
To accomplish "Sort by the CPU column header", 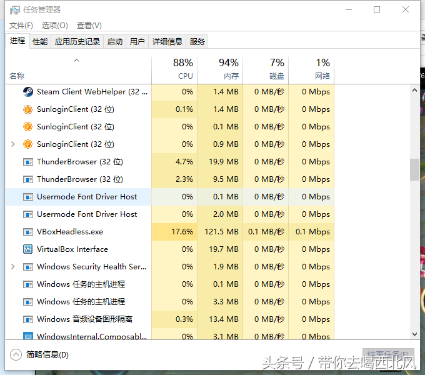I will [x=174, y=70].
